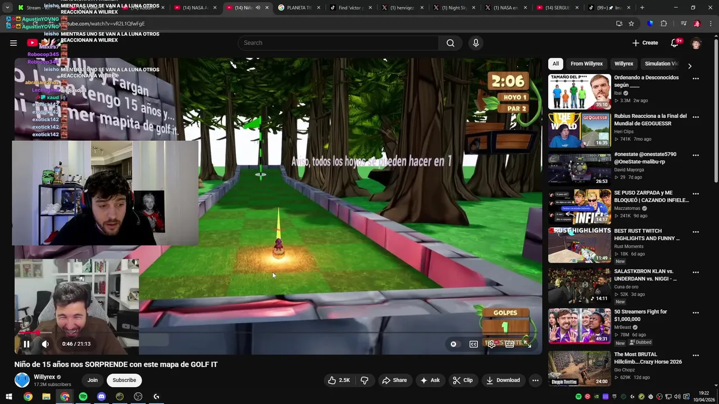The image size is (719, 404).
Task: Open the system tray volume icon
Action: [x=677, y=397]
